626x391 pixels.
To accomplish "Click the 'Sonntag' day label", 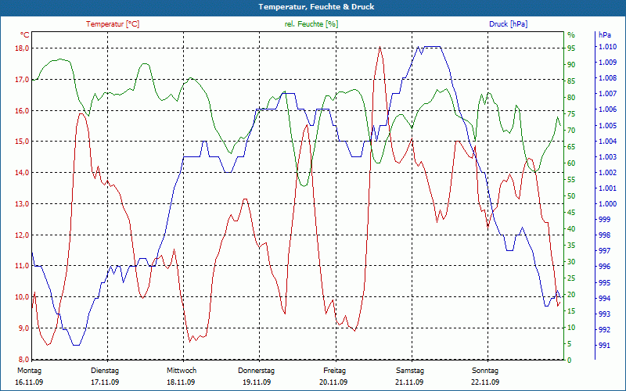I will pos(485,371).
